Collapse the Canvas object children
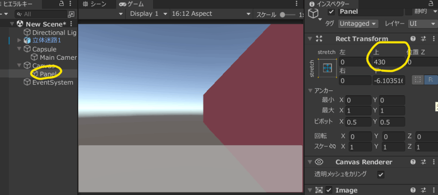Screen dimensions: 438x195 19,66
